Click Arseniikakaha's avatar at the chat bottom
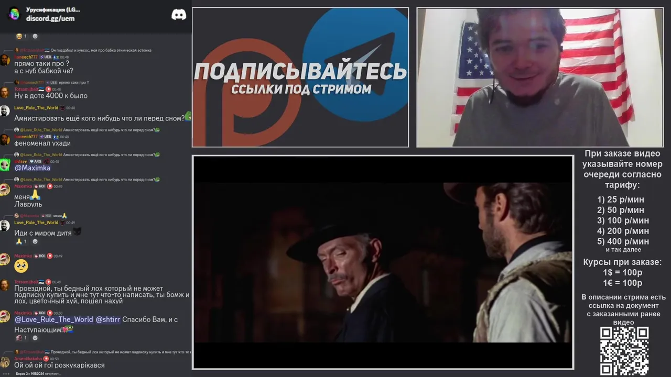Image resolution: width=671 pixels, height=377 pixels. (5, 362)
